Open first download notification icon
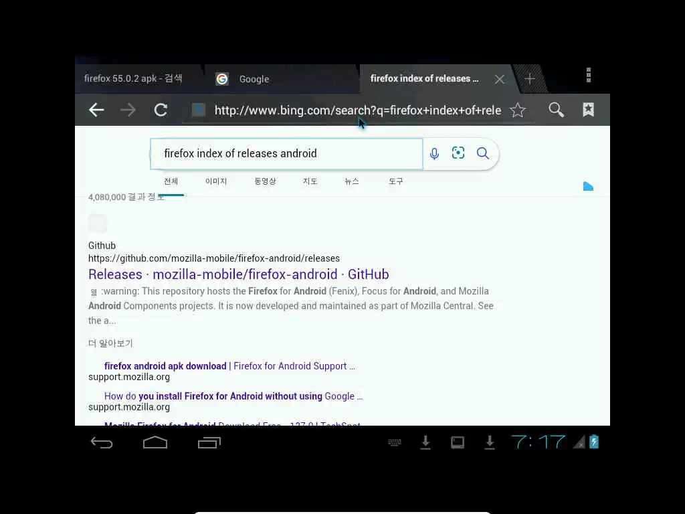 pos(425,442)
